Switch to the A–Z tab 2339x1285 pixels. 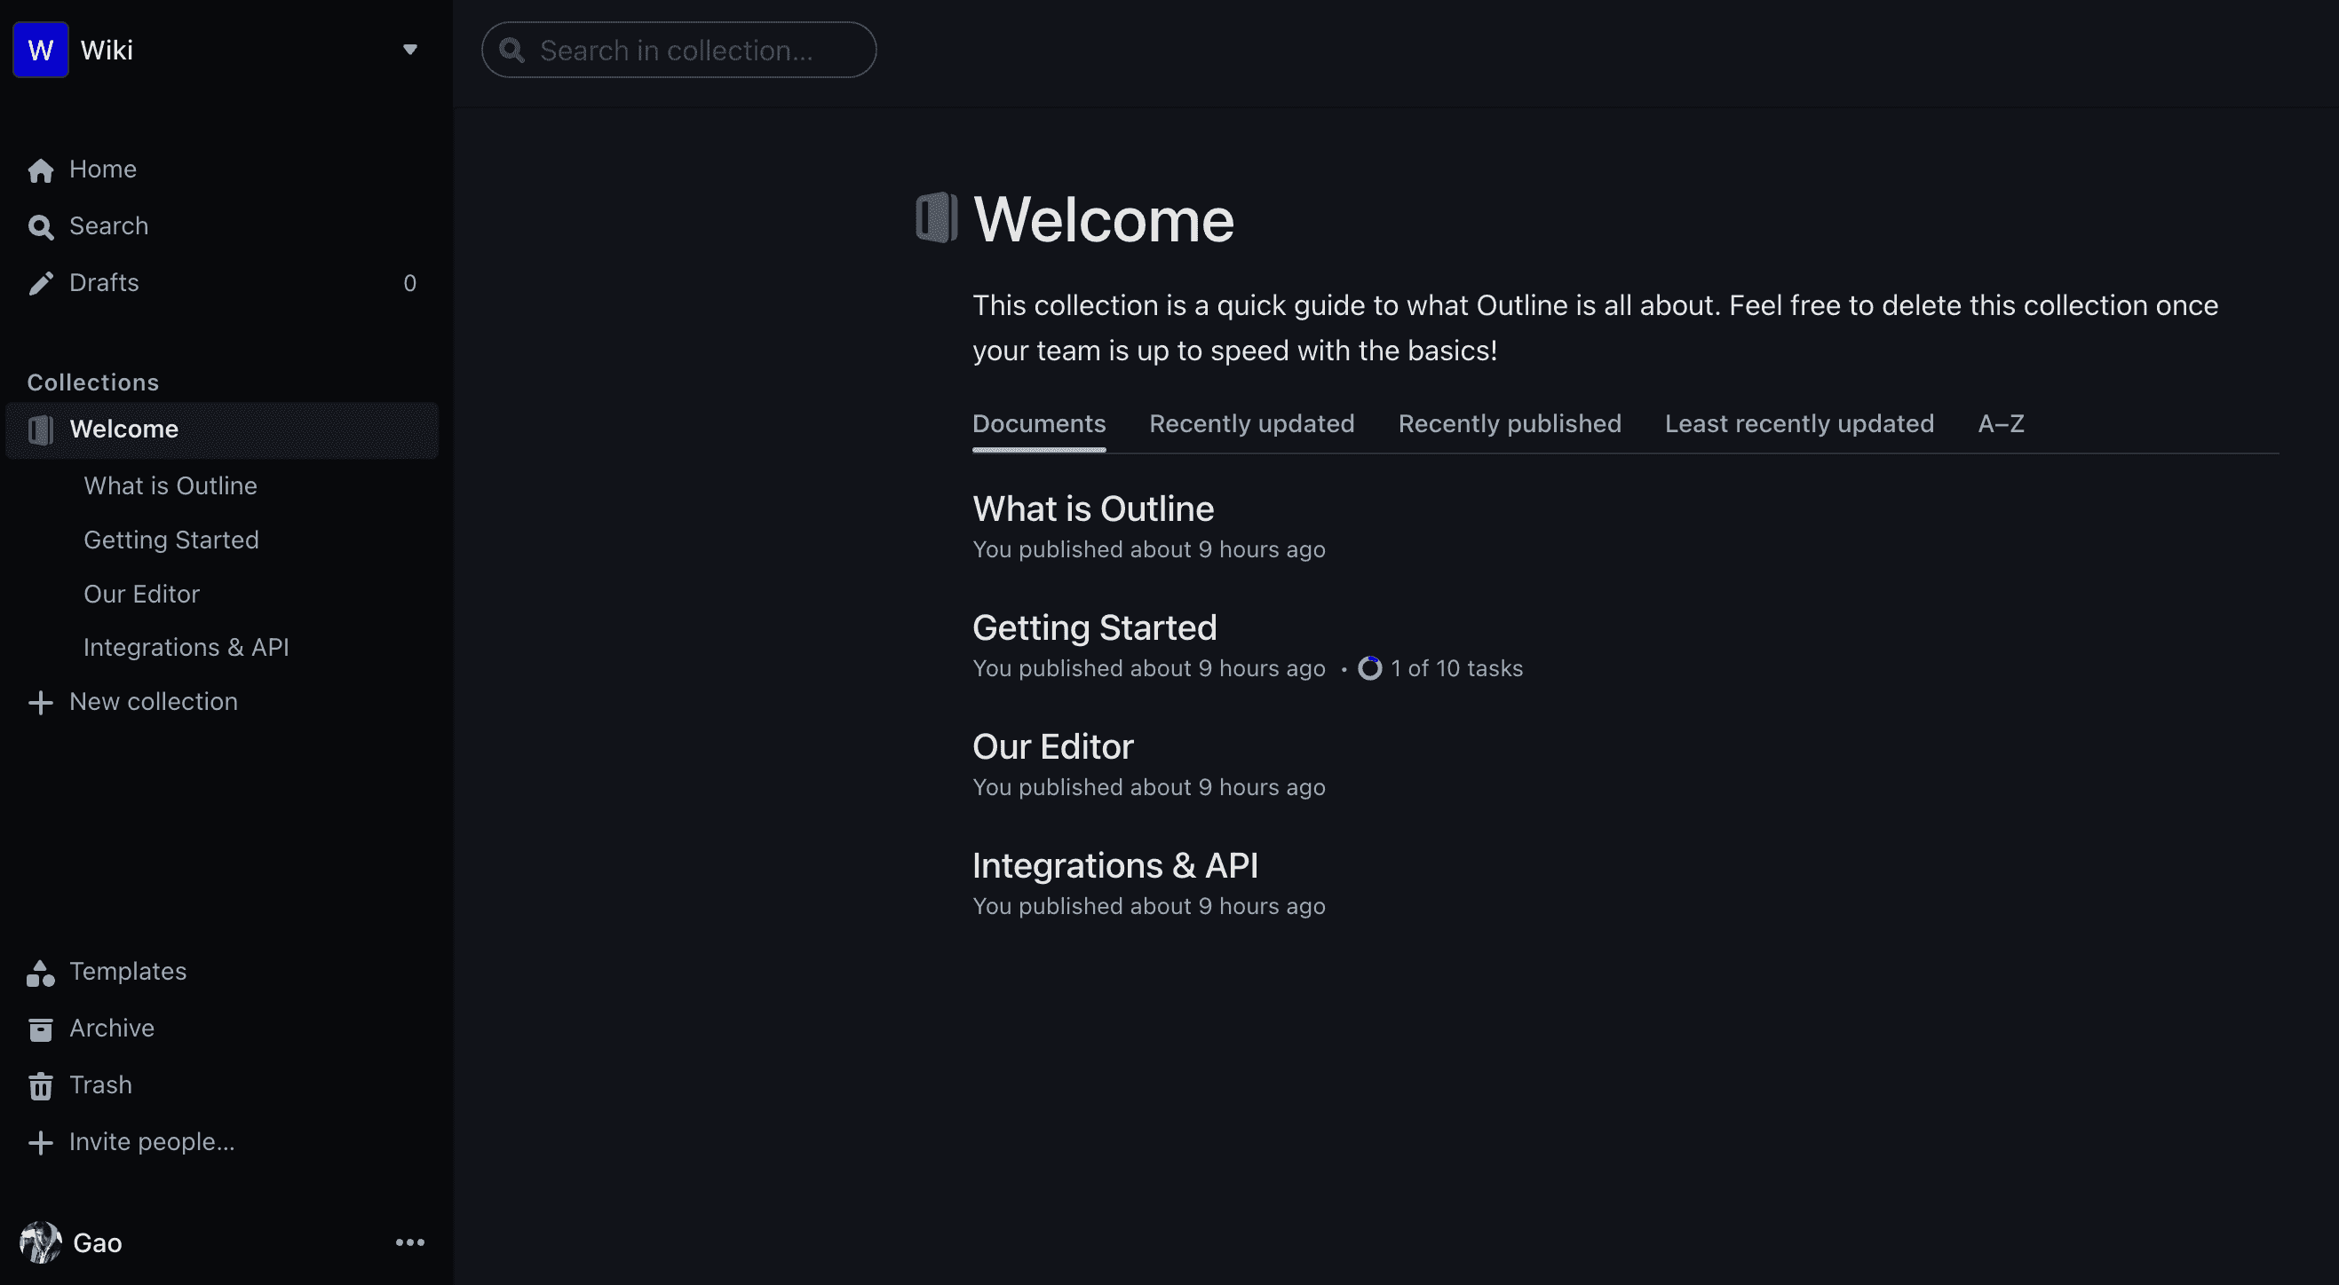coord(2001,424)
